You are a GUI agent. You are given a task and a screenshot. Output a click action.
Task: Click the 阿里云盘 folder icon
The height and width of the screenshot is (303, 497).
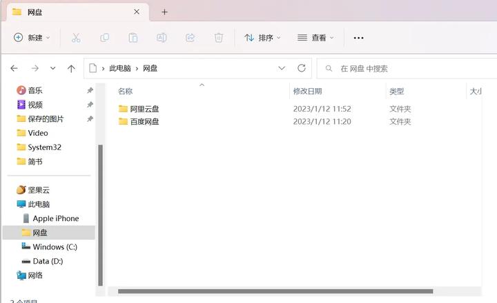(x=123, y=109)
